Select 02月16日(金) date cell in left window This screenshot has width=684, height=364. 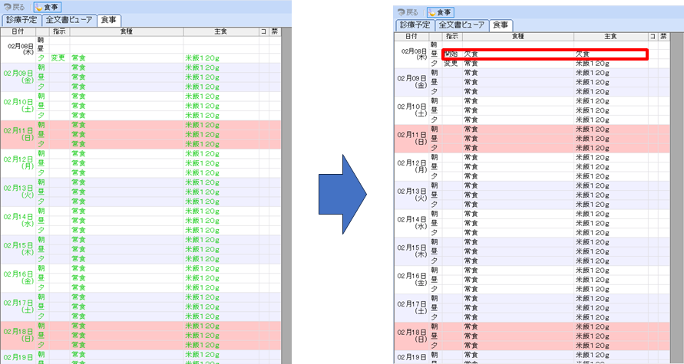point(18,277)
